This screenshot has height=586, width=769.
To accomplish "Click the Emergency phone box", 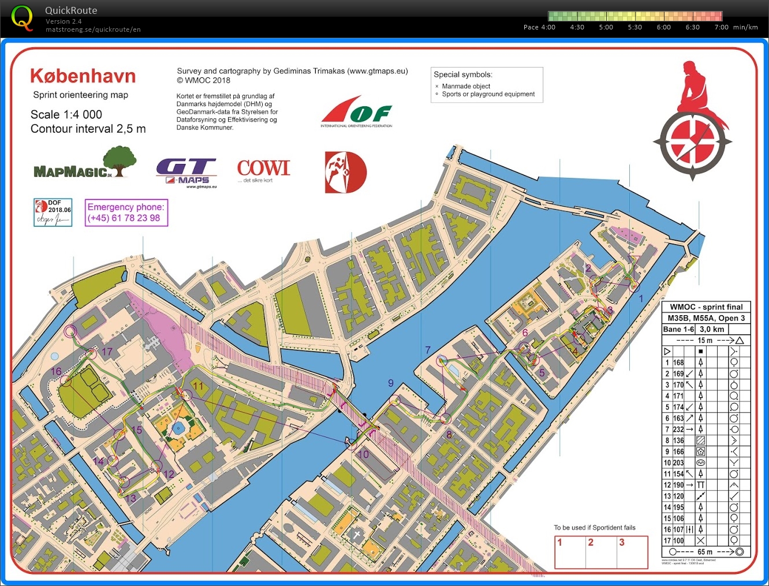I will [x=126, y=212].
